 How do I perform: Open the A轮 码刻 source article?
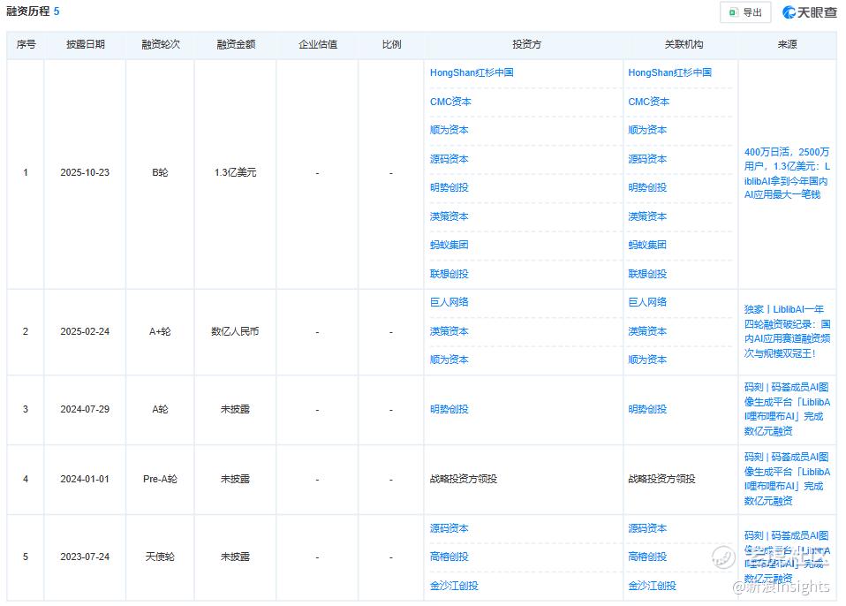[x=787, y=409]
